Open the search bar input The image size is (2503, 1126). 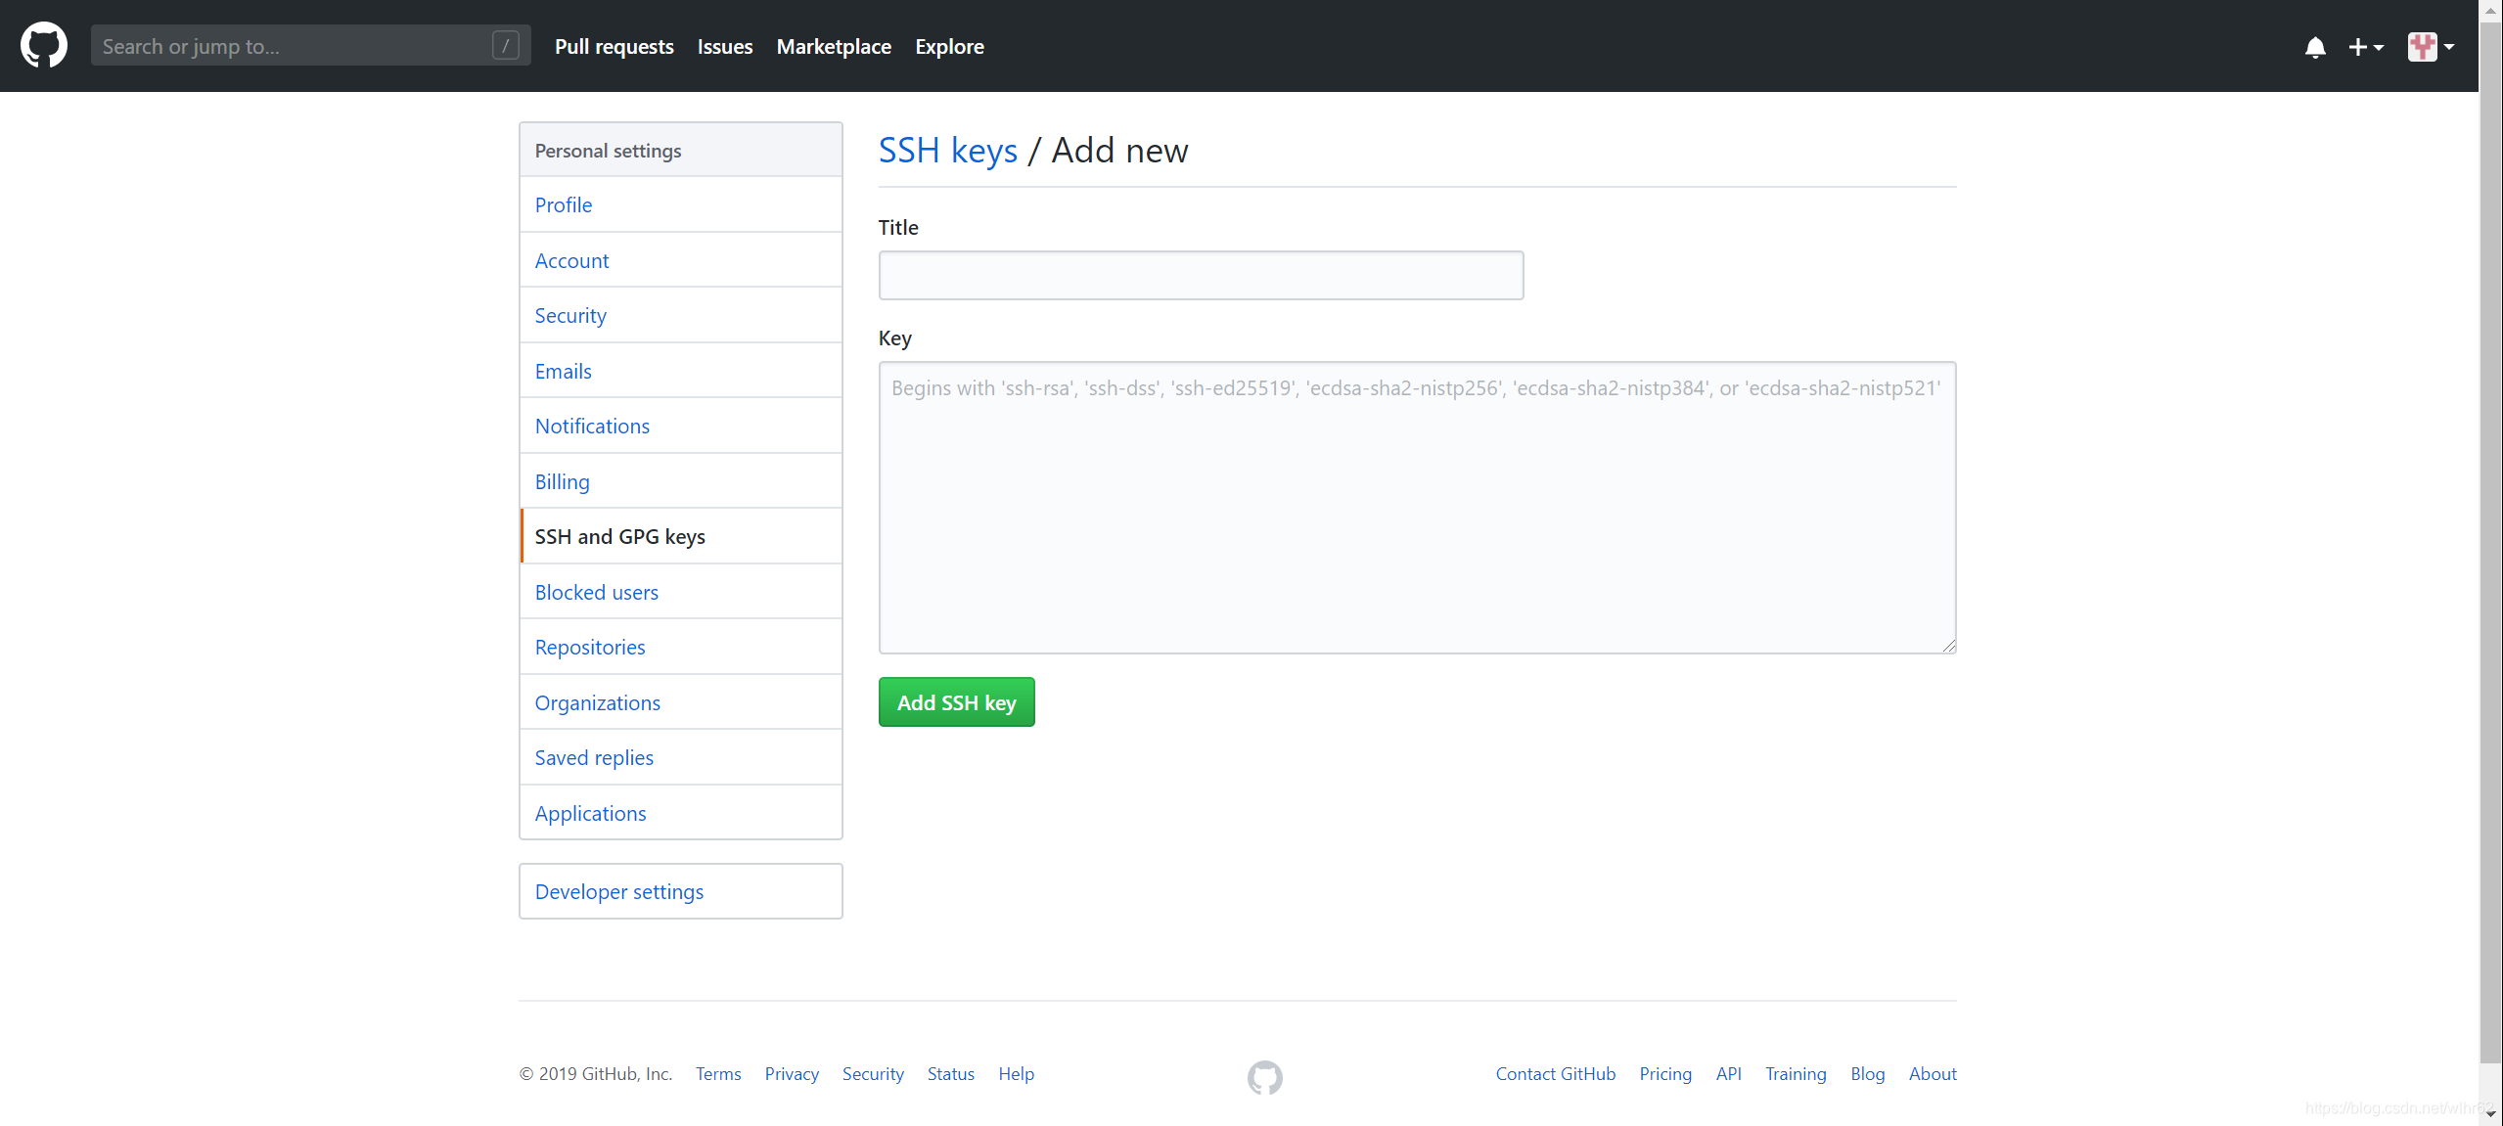coord(308,45)
